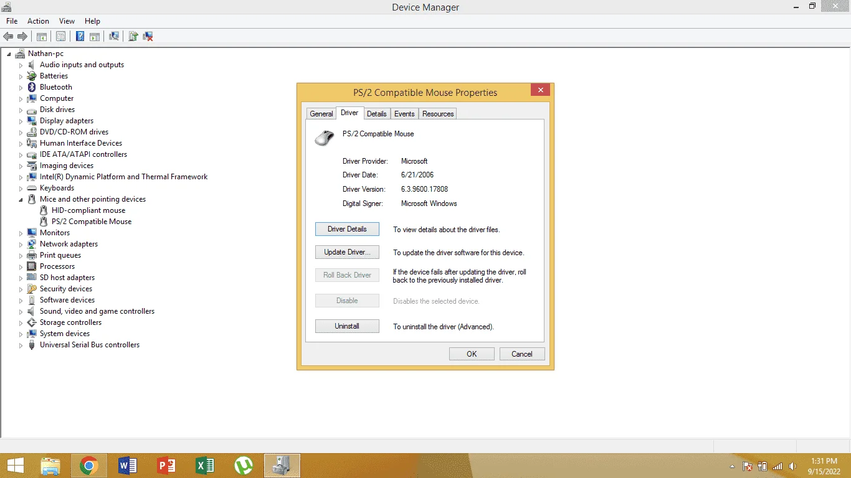The width and height of the screenshot is (851, 478).
Task: Click the Windows Start button
Action: tap(15, 466)
